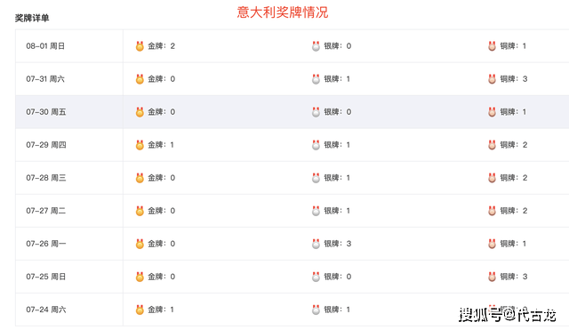Screen dimensions: 569x330
Task: Select the 07-24 周六 date cell
Action: (x=69, y=310)
